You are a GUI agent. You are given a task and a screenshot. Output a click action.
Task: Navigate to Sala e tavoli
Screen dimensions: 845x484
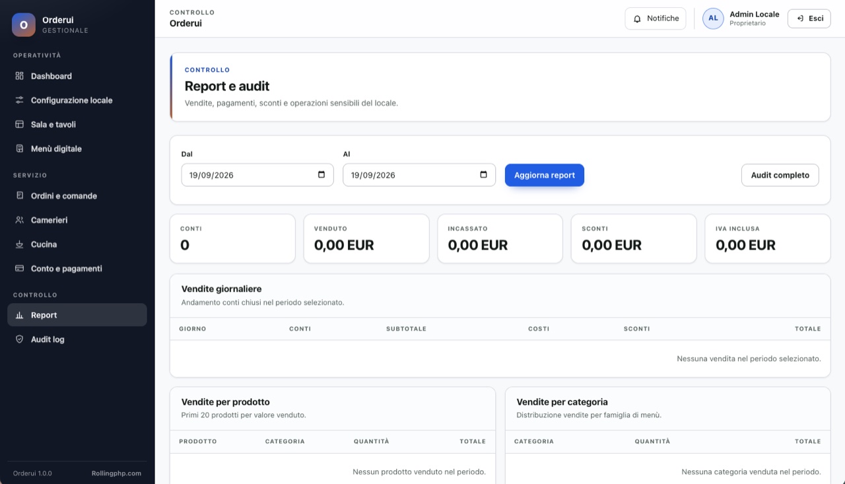(x=77, y=124)
